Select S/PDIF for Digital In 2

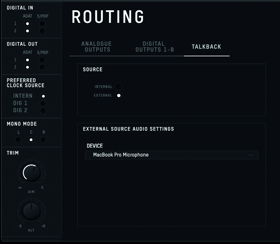coord(42,31)
